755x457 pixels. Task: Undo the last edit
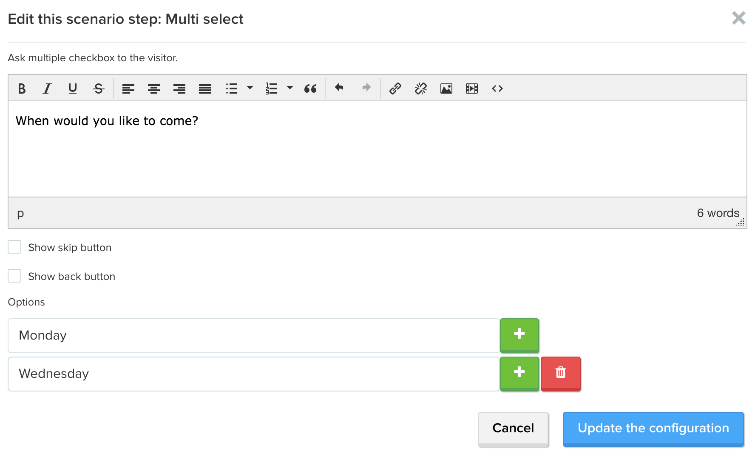[x=339, y=89]
